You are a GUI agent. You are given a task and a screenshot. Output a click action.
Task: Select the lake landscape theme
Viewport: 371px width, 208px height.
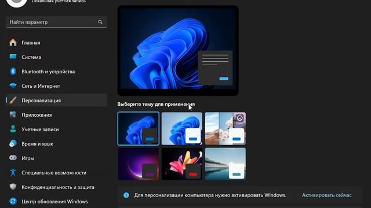[225, 164]
